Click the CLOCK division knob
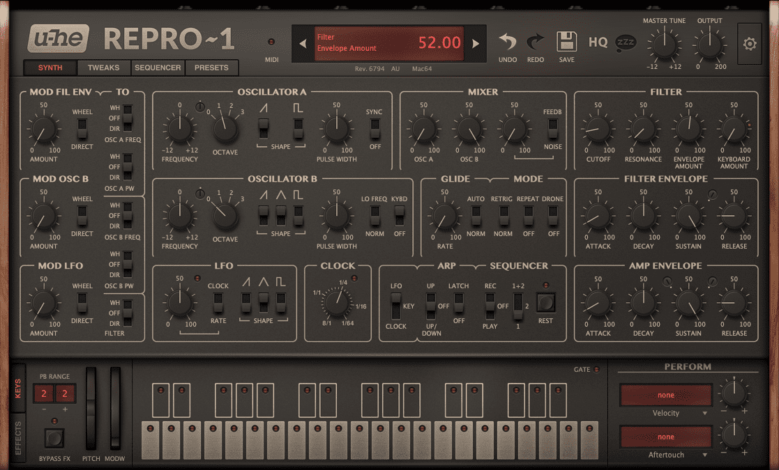 (337, 304)
